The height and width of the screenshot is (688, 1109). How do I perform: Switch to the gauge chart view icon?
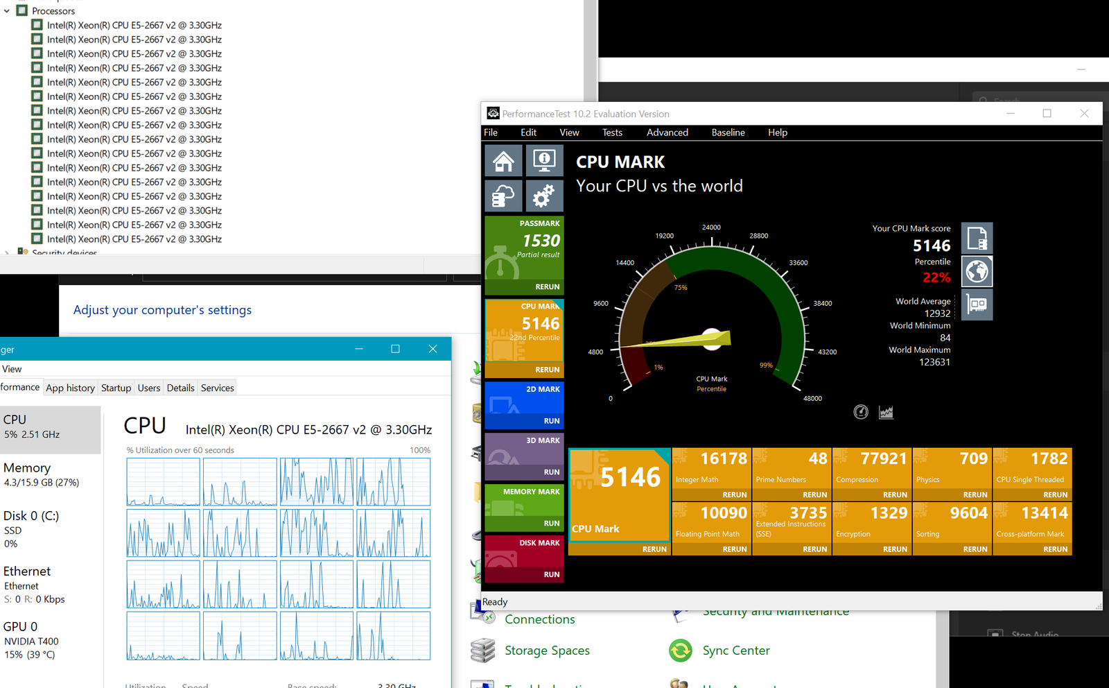click(861, 412)
